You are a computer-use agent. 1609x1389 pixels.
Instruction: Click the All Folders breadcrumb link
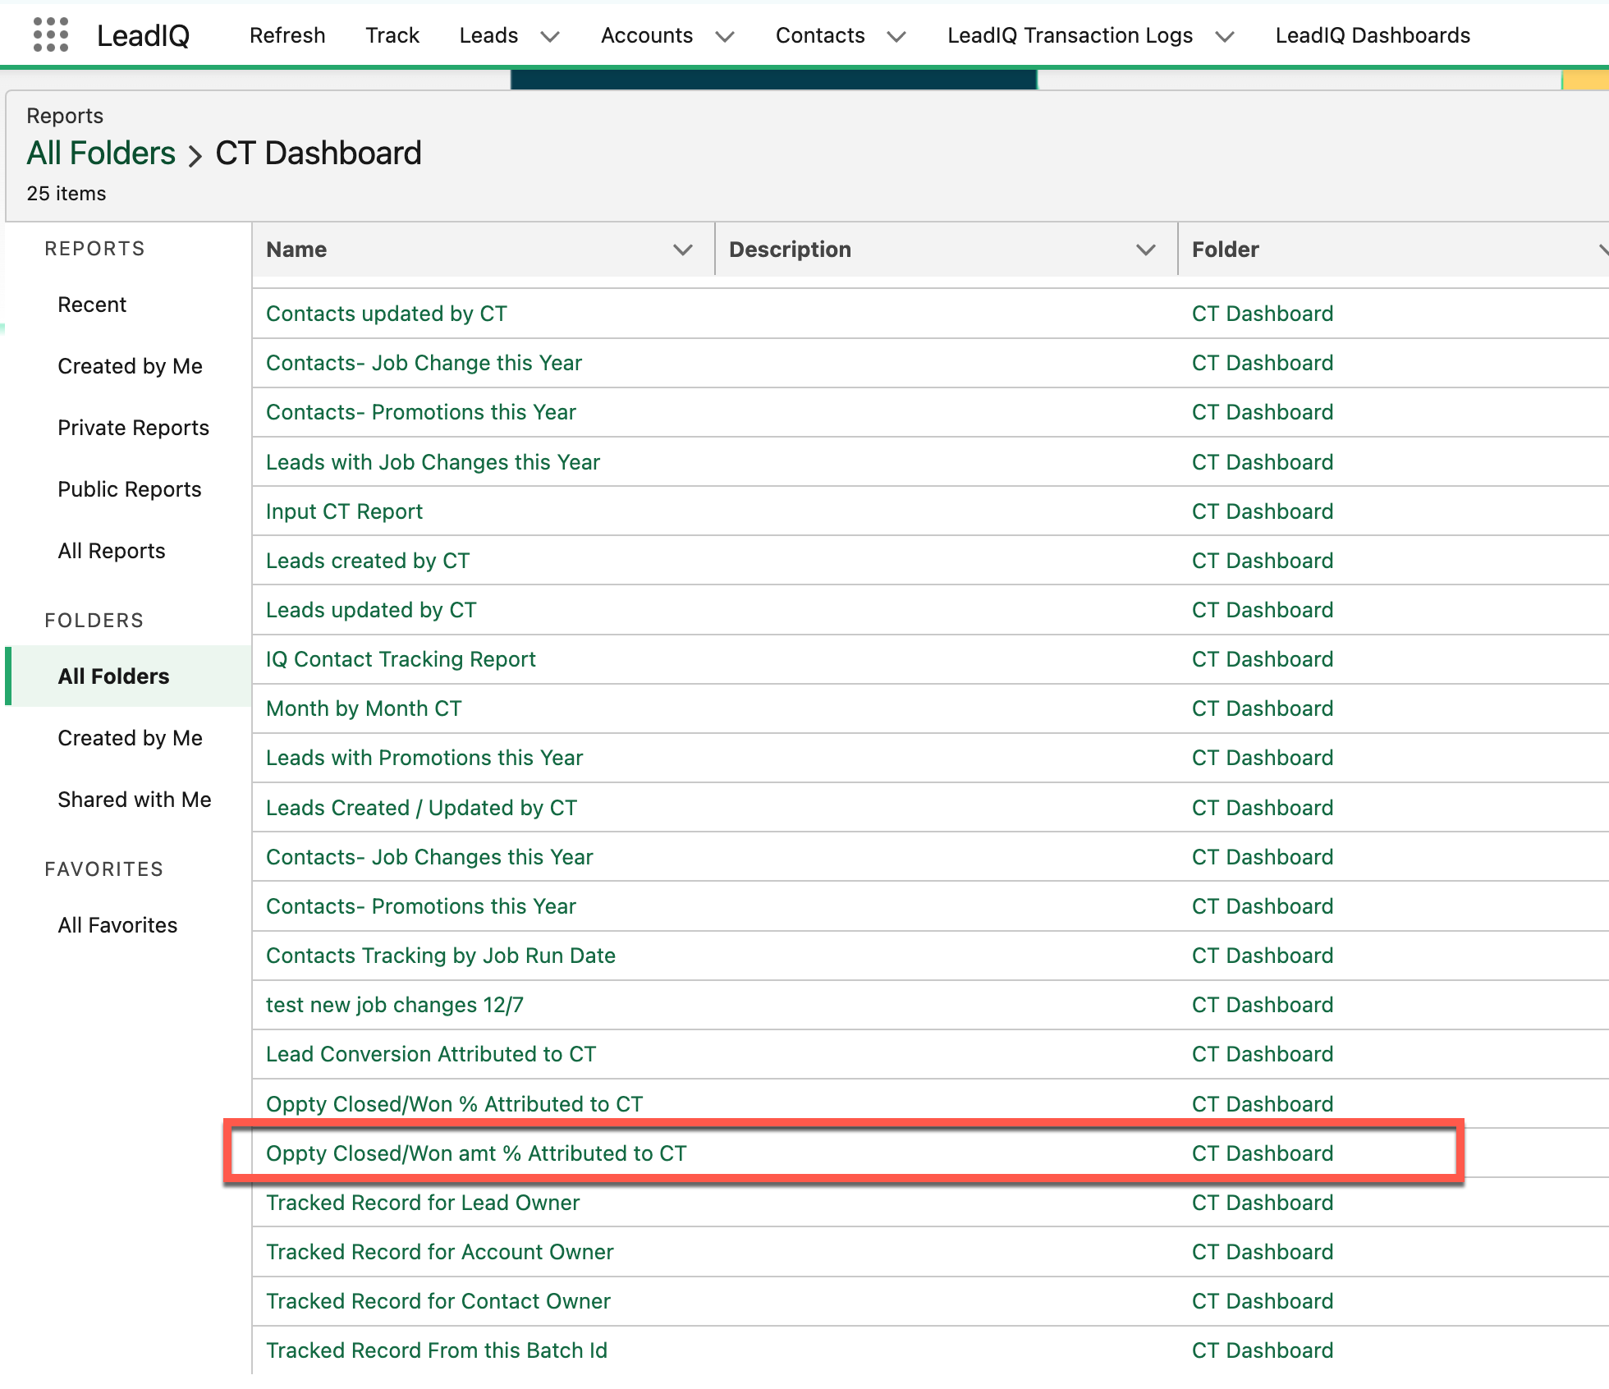pyautogui.click(x=101, y=154)
